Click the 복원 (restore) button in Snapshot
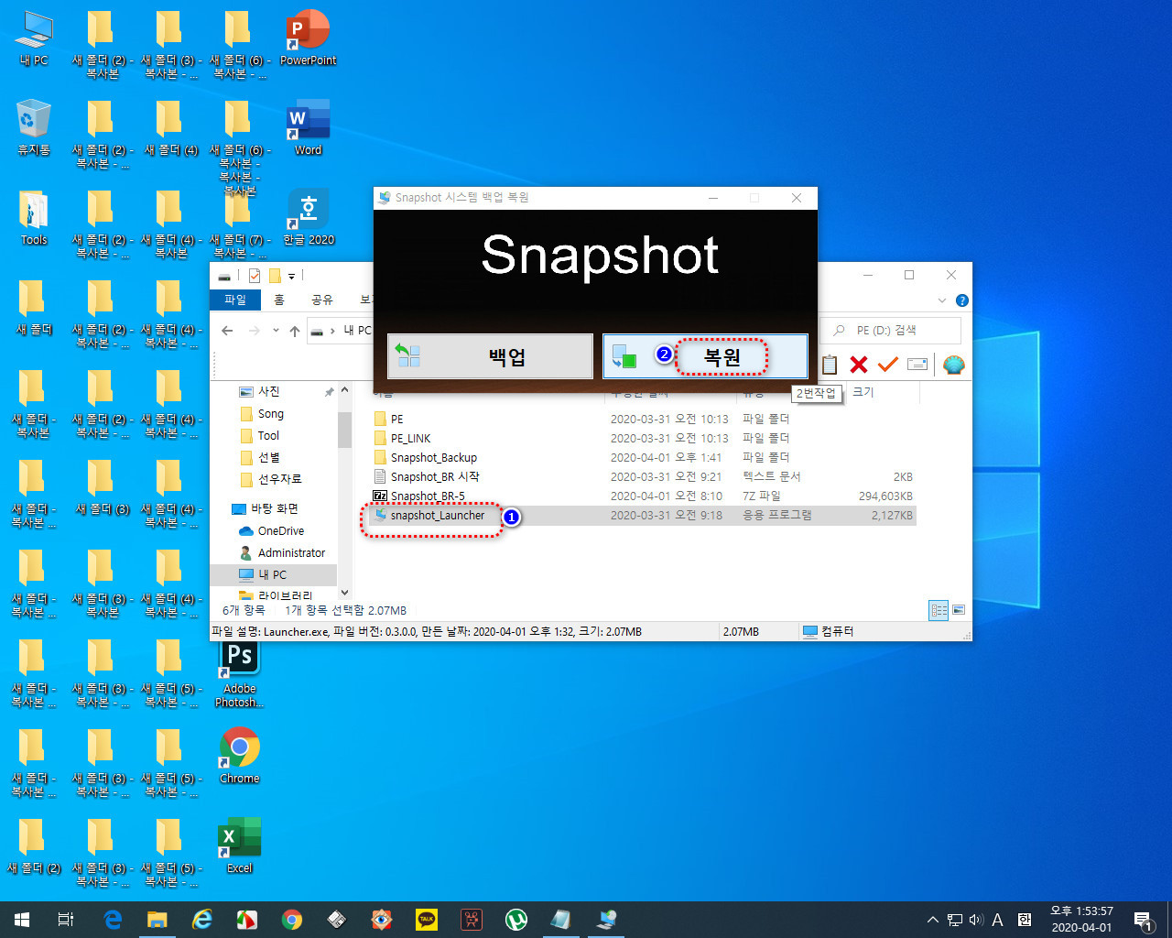The image size is (1172, 938). click(705, 356)
